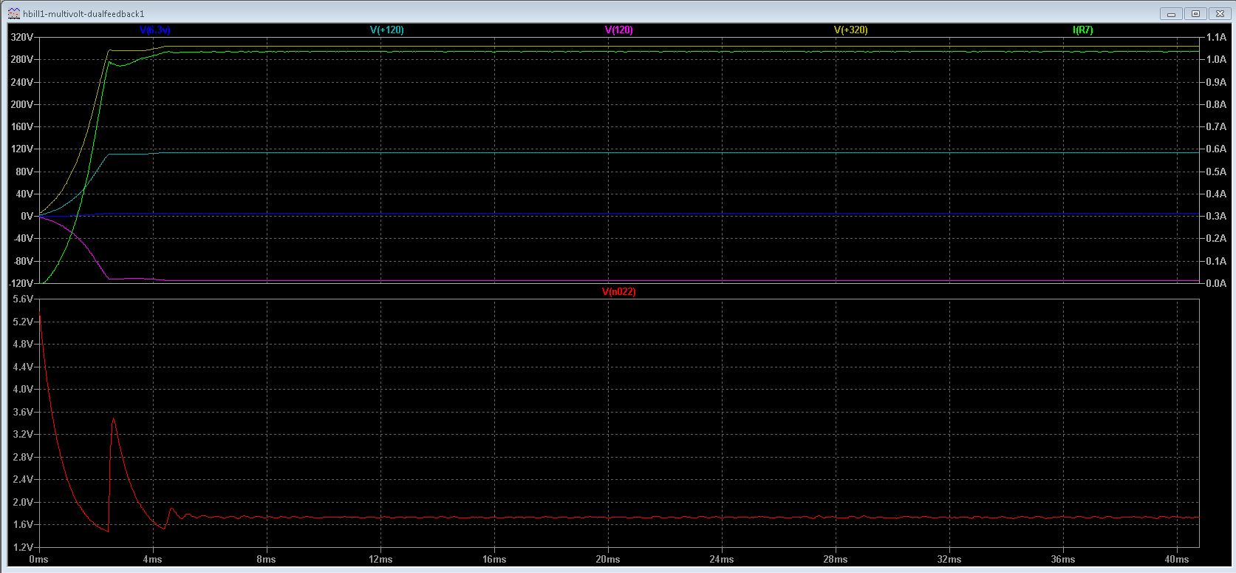
Task: Click the 0.4A right axis label
Action: point(1216,194)
